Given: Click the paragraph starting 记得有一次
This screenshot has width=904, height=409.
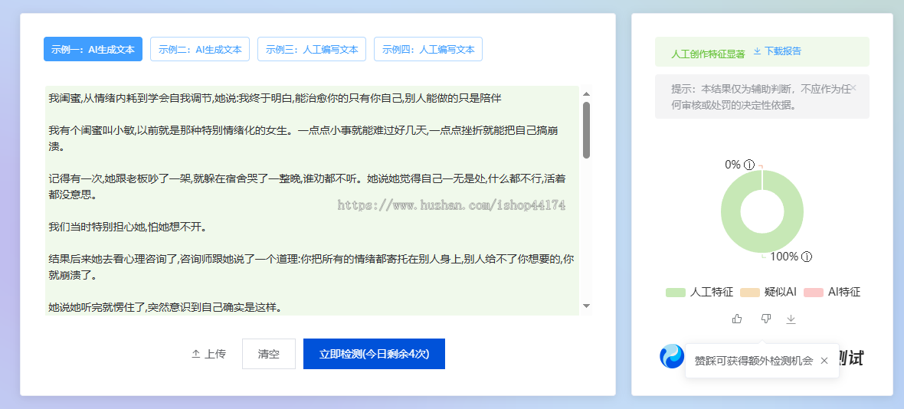Looking at the screenshot, I should pyautogui.click(x=307, y=187).
